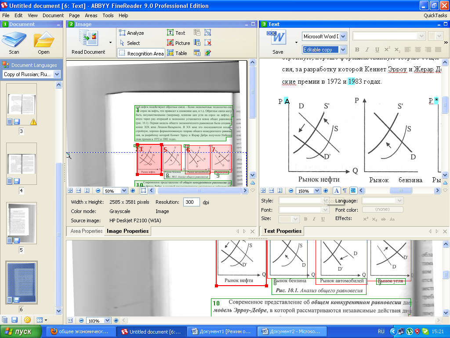Click the Scan icon in Document panel
450x338 pixels.
[14, 39]
